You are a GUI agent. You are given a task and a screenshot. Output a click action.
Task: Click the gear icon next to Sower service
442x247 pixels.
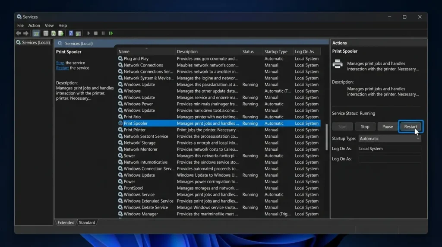click(x=120, y=155)
